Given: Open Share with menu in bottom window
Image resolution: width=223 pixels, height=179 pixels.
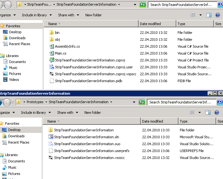Looking at the screenshot, I should tap(67, 113).
